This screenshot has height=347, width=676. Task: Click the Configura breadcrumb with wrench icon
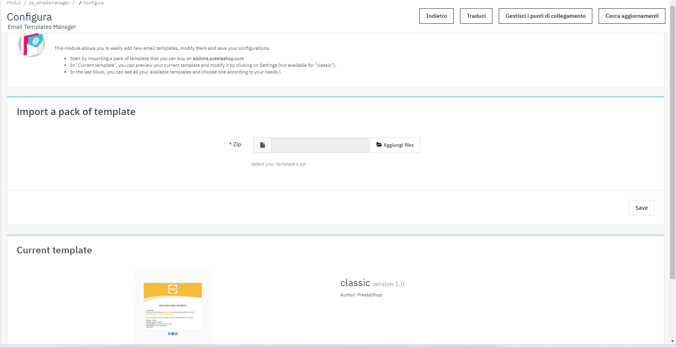pos(91,3)
